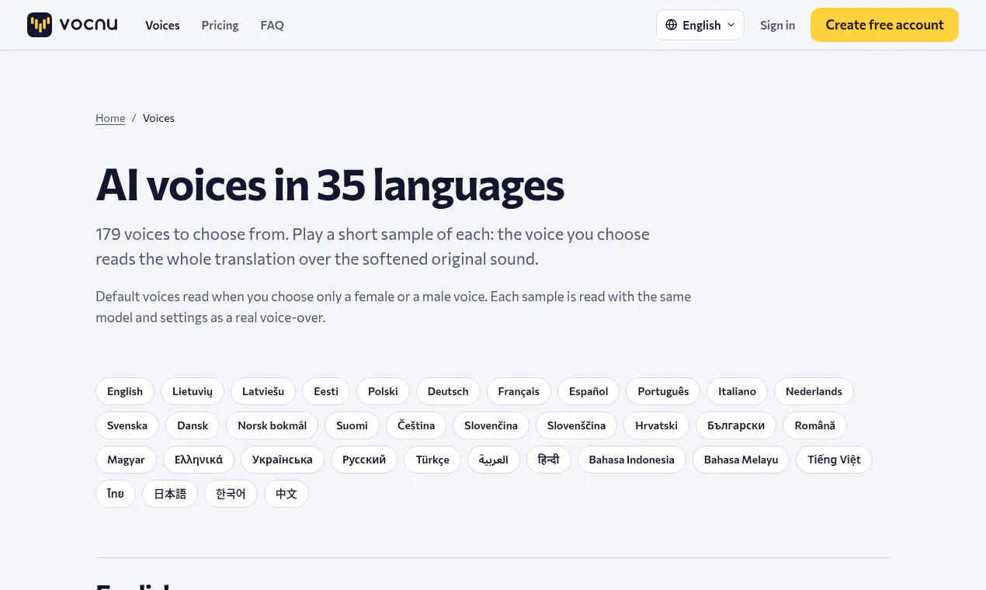Click the Sign in link
Viewport: 986px width, 590px height.
click(777, 25)
